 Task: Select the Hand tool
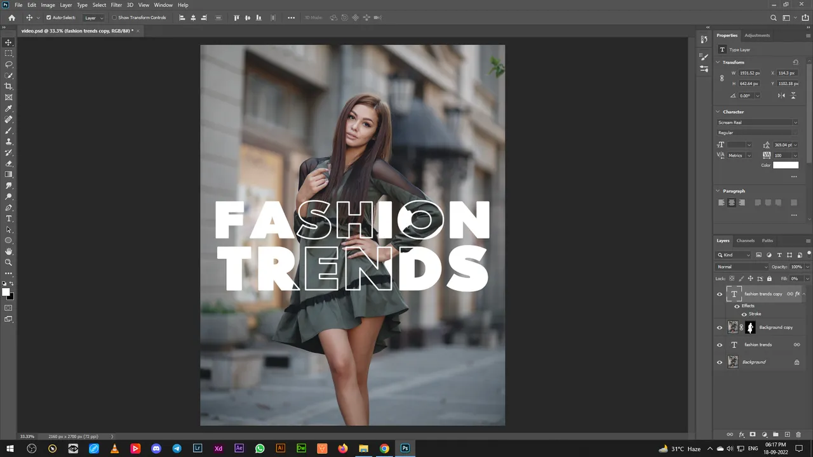coord(8,251)
